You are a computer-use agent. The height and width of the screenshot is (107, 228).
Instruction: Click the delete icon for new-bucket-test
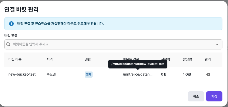click(x=208, y=75)
